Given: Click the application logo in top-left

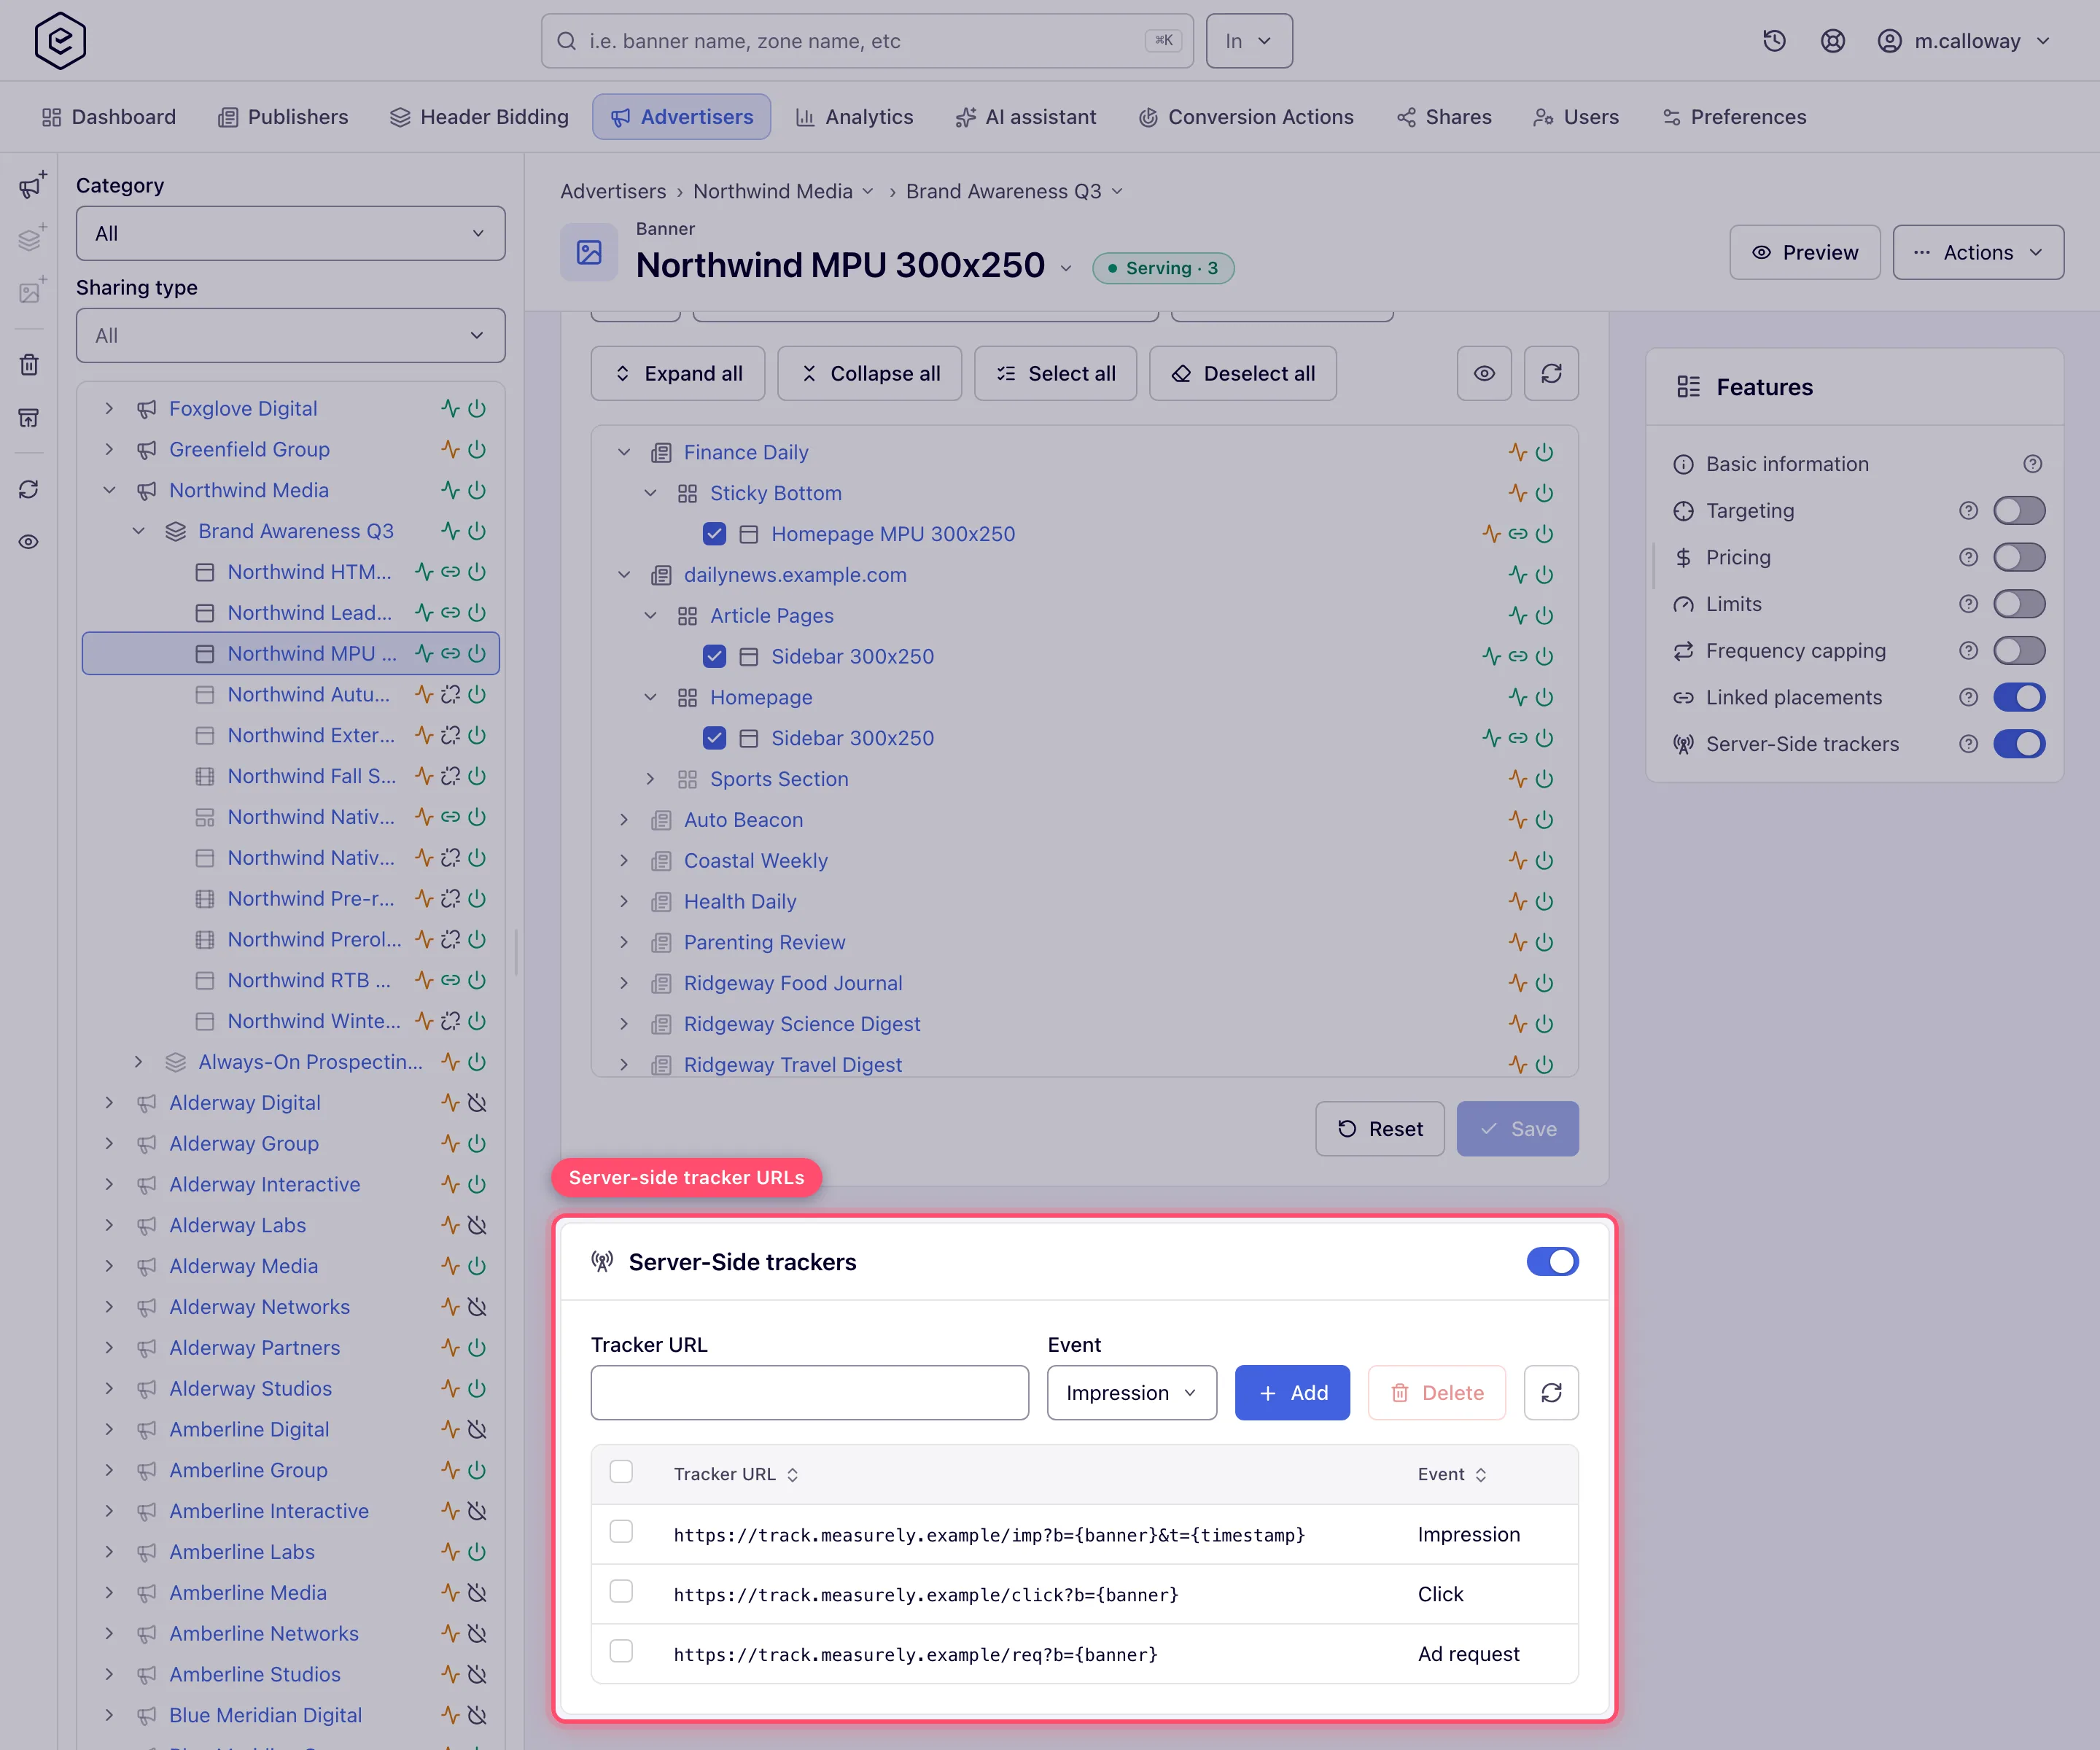Looking at the screenshot, I should click(x=60, y=41).
